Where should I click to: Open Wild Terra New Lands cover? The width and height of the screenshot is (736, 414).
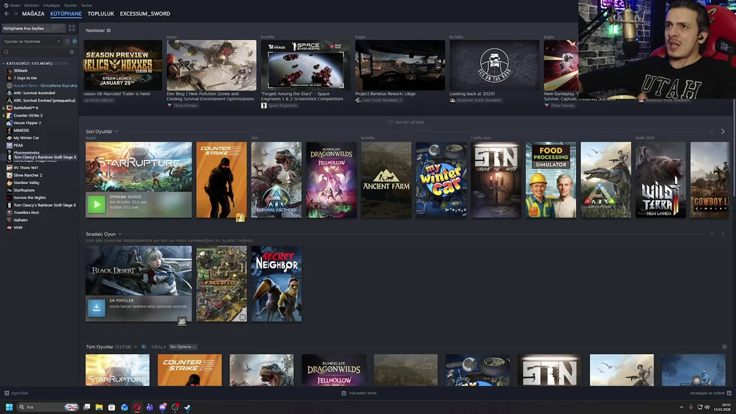pyautogui.click(x=661, y=180)
